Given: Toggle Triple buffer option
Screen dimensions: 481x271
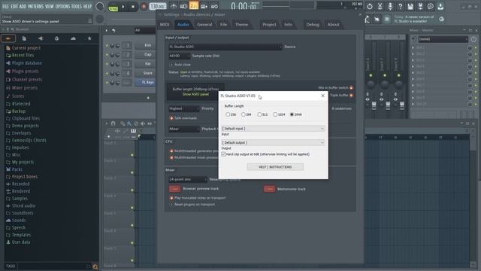Looking at the screenshot, I should click(x=351, y=96).
